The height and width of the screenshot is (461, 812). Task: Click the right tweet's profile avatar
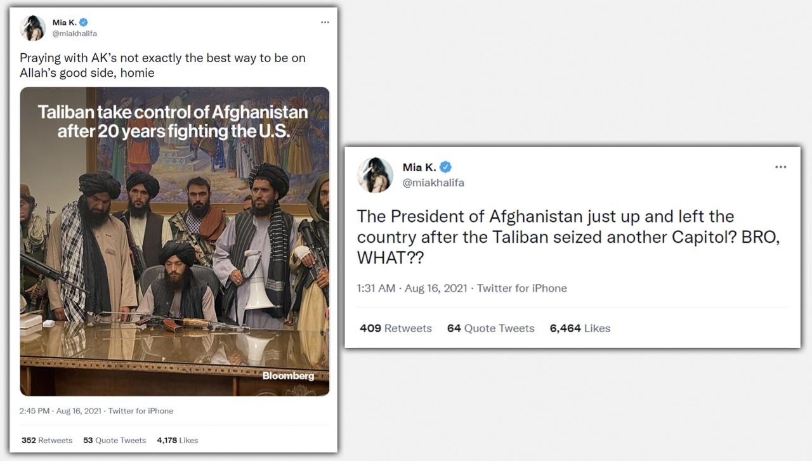click(375, 175)
